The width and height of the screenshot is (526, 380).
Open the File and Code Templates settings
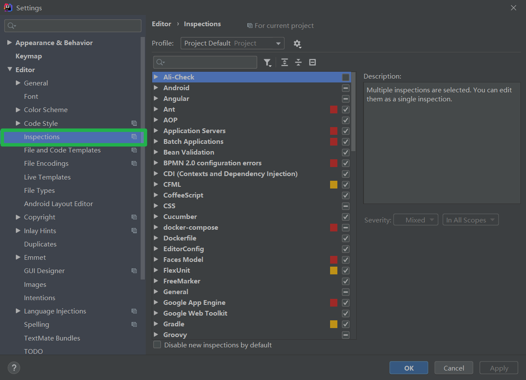[x=62, y=150]
